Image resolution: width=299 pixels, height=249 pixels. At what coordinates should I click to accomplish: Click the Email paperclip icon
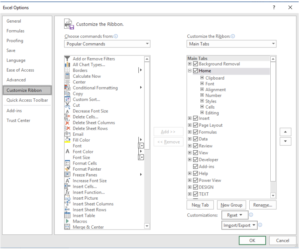tap(67, 134)
